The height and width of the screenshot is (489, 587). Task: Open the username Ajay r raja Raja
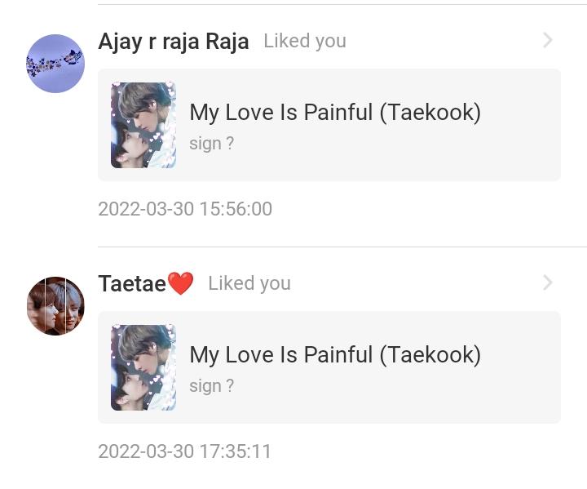coord(173,41)
